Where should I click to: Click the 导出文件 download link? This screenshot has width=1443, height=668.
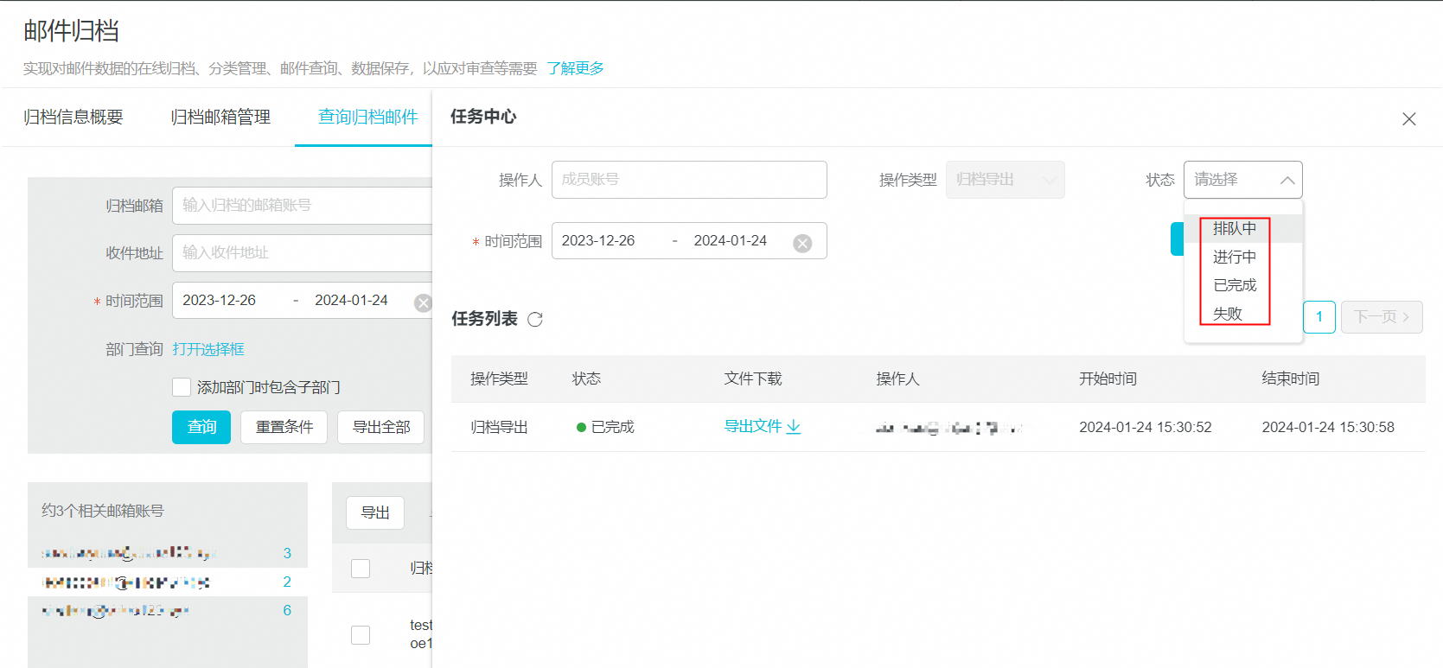click(x=762, y=427)
